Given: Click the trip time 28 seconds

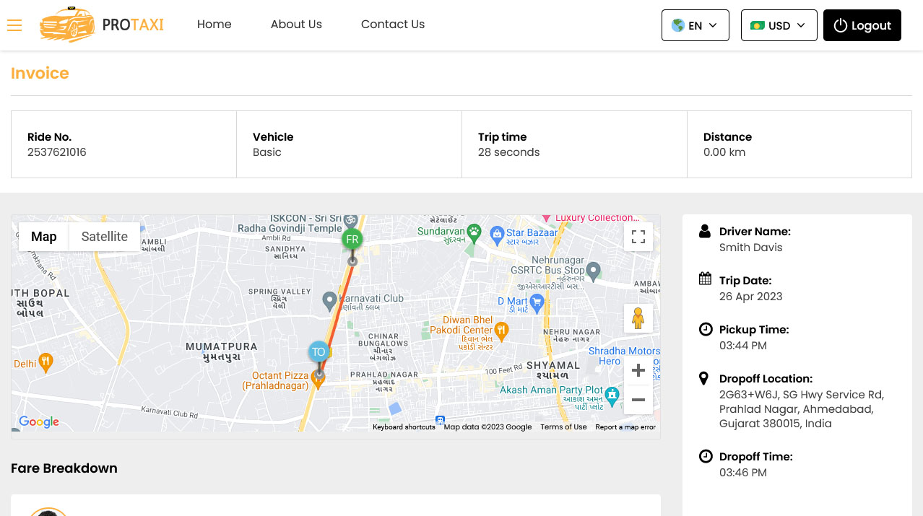Looking at the screenshot, I should coord(509,152).
